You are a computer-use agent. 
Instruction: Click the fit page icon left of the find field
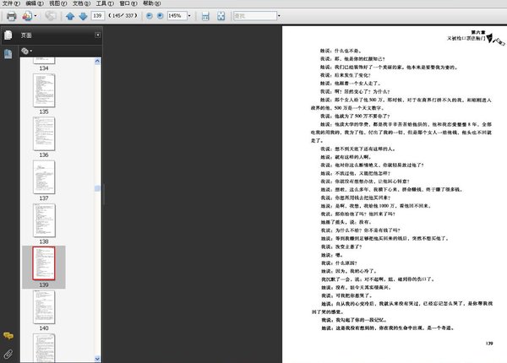pos(221,16)
